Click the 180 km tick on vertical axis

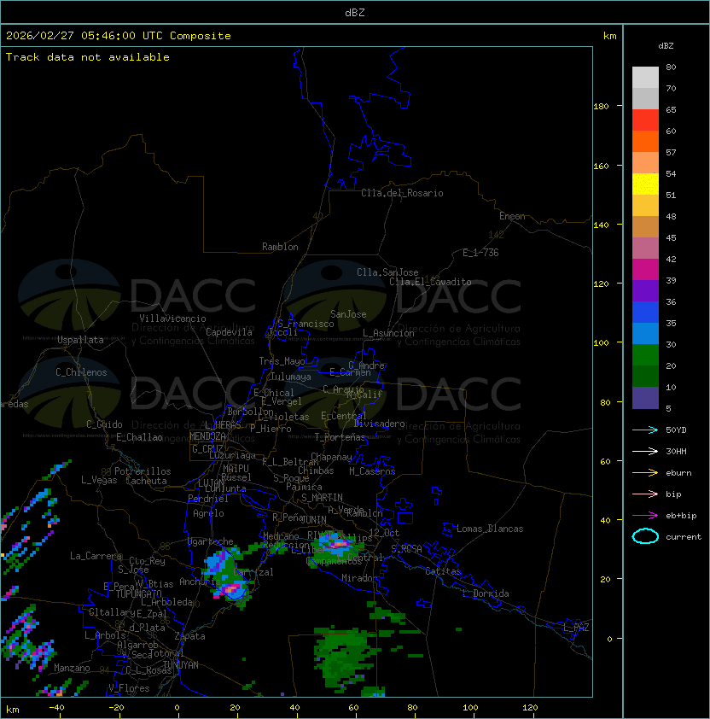[601, 107]
